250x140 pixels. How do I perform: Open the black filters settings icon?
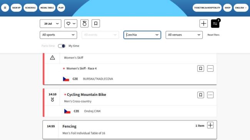click(x=215, y=23)
